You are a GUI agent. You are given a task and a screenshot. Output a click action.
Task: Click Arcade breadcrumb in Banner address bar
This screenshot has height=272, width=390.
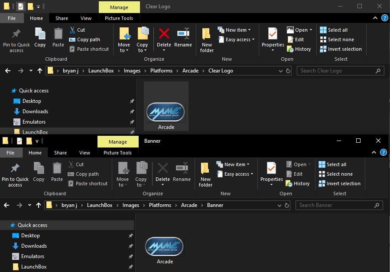(x=189, y=205)
